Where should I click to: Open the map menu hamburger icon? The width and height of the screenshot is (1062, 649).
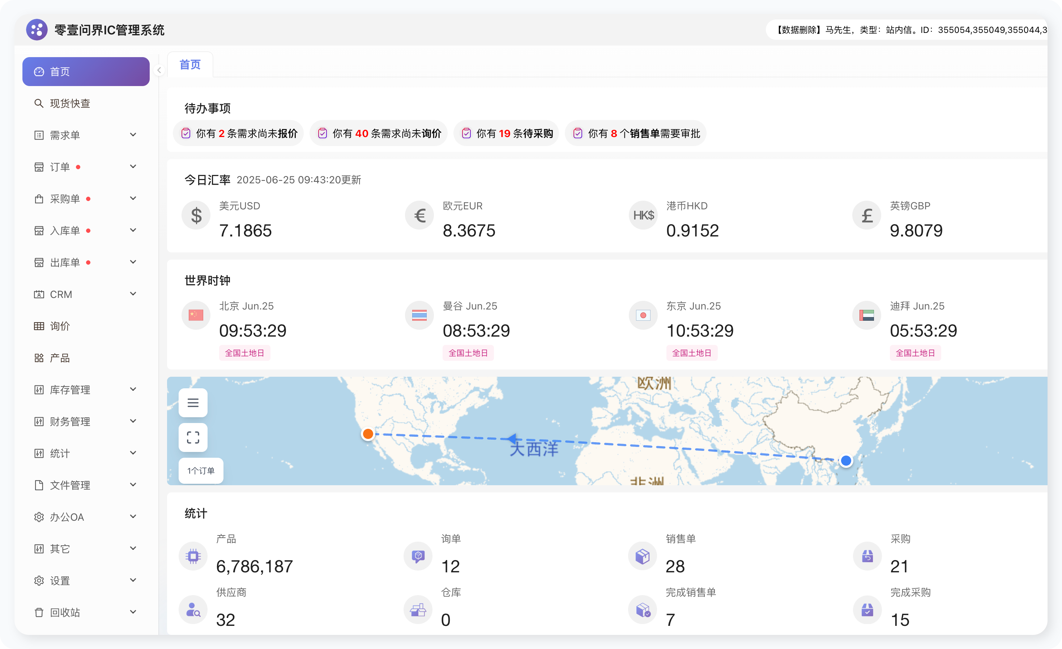[x=193, y=402]
